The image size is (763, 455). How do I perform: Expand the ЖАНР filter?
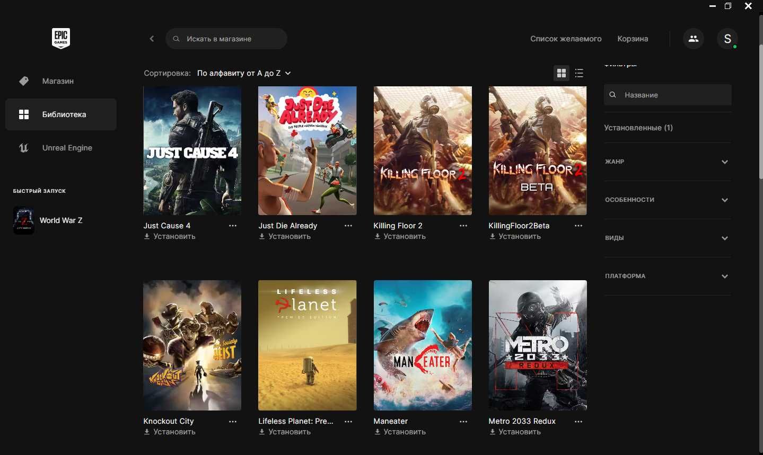coord(668,162)
